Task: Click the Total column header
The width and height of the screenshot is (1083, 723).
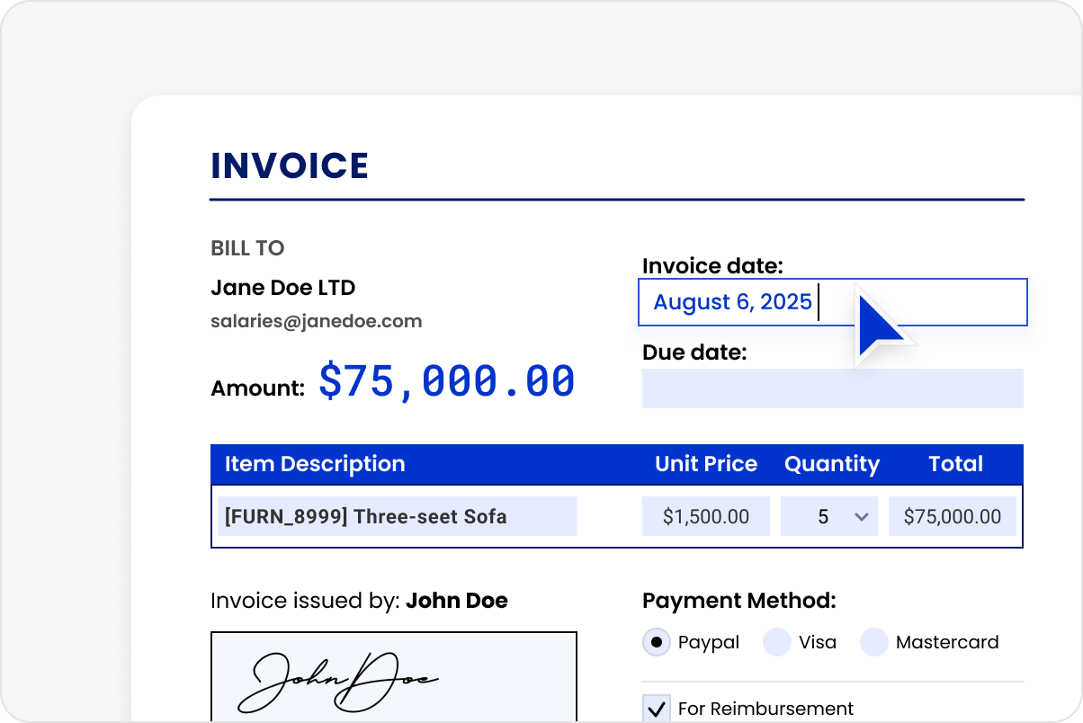Action: point(955,464)
